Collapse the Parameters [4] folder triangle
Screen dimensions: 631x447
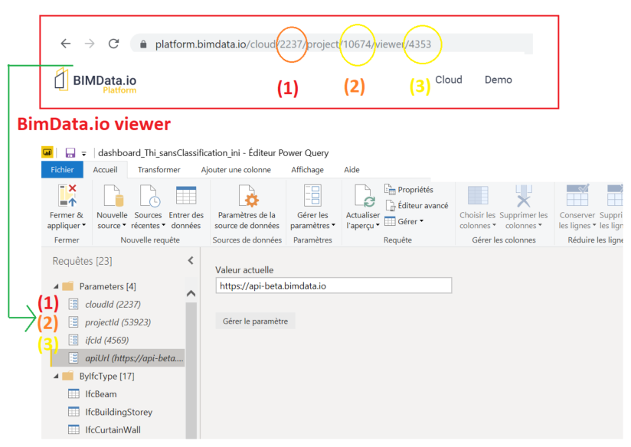coord(57,286)
